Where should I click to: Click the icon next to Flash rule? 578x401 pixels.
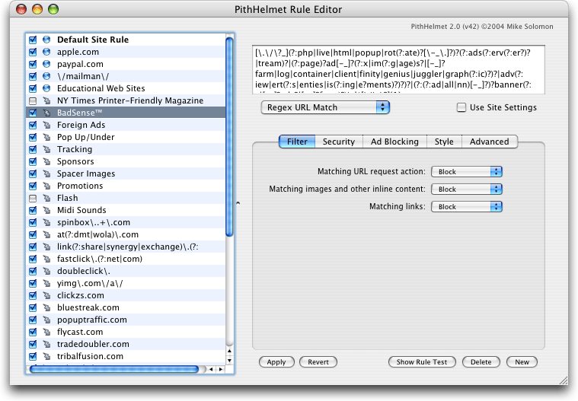[46, 198]
